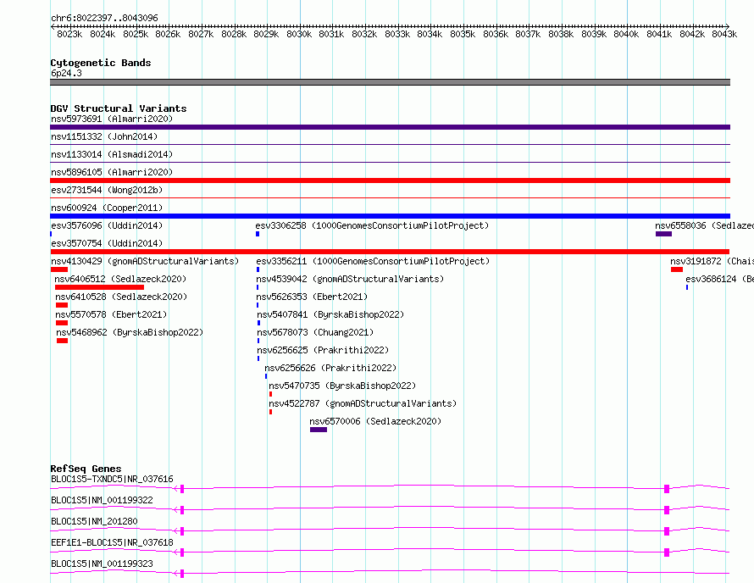Screen dimensions: 754x583
Task: Select the nsv1151332 (John2014) variant label
Action: click(x=104, y=136)
